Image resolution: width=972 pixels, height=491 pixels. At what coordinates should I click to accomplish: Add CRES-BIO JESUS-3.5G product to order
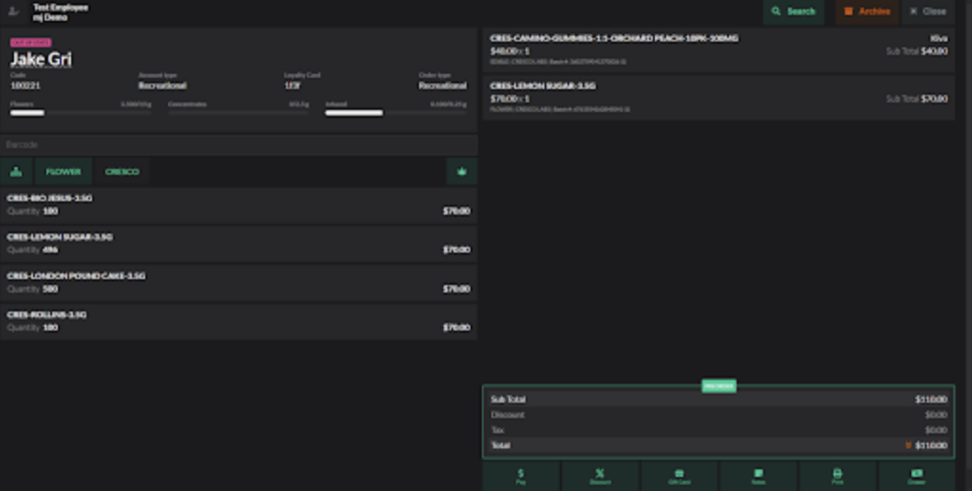[x=238, y=205]
